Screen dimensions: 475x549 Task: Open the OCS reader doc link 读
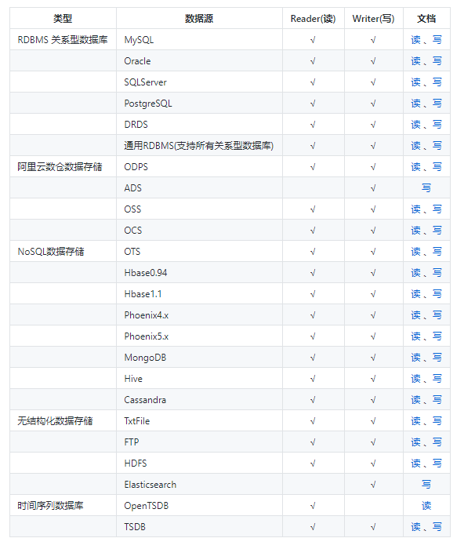tap(415, 231)
